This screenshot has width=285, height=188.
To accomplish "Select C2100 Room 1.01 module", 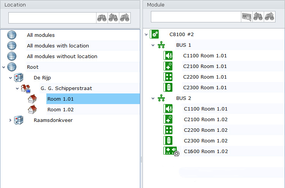I will point(205,66).
